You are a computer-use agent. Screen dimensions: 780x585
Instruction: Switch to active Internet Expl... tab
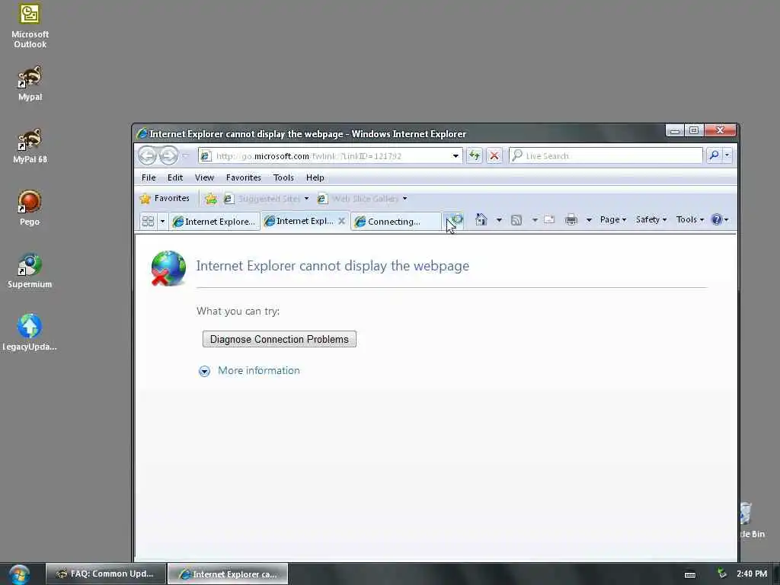300,222
